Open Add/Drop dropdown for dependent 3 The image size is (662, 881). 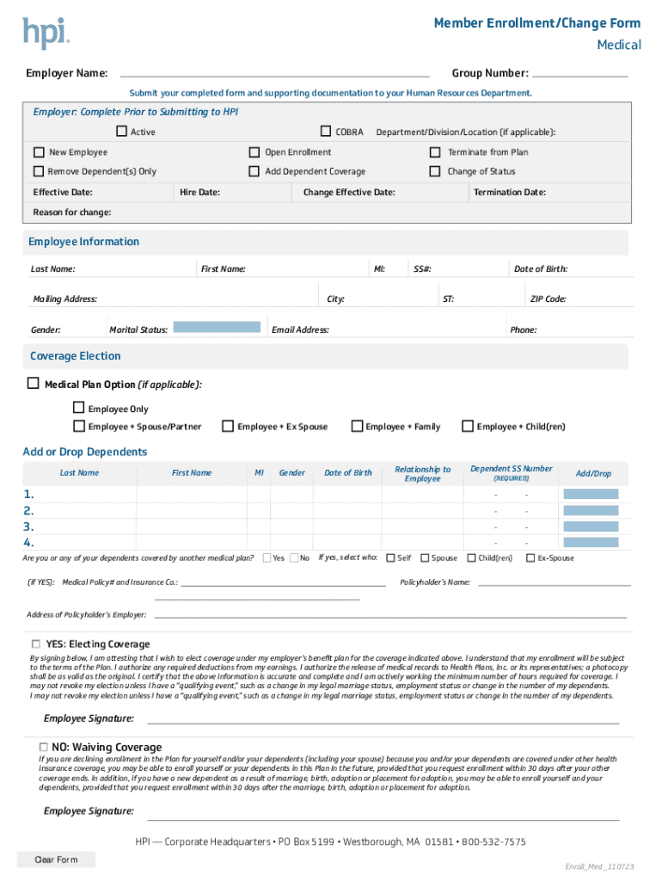[591, 527]
